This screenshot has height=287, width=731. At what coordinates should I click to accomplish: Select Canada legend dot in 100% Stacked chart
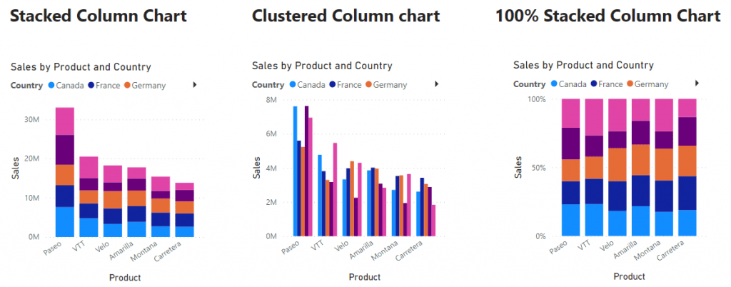[554, 84]
